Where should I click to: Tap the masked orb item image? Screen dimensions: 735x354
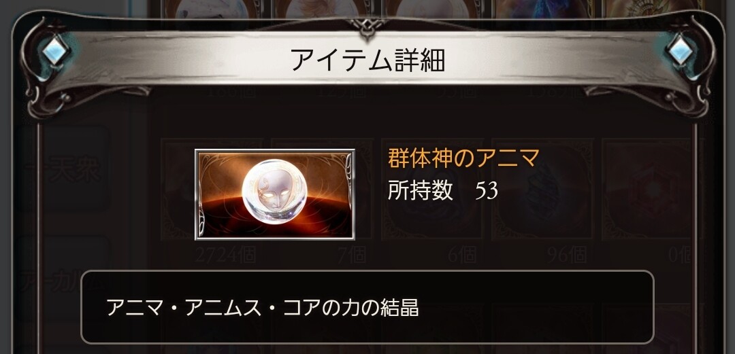pyautogui.click(x=275, y=194)
